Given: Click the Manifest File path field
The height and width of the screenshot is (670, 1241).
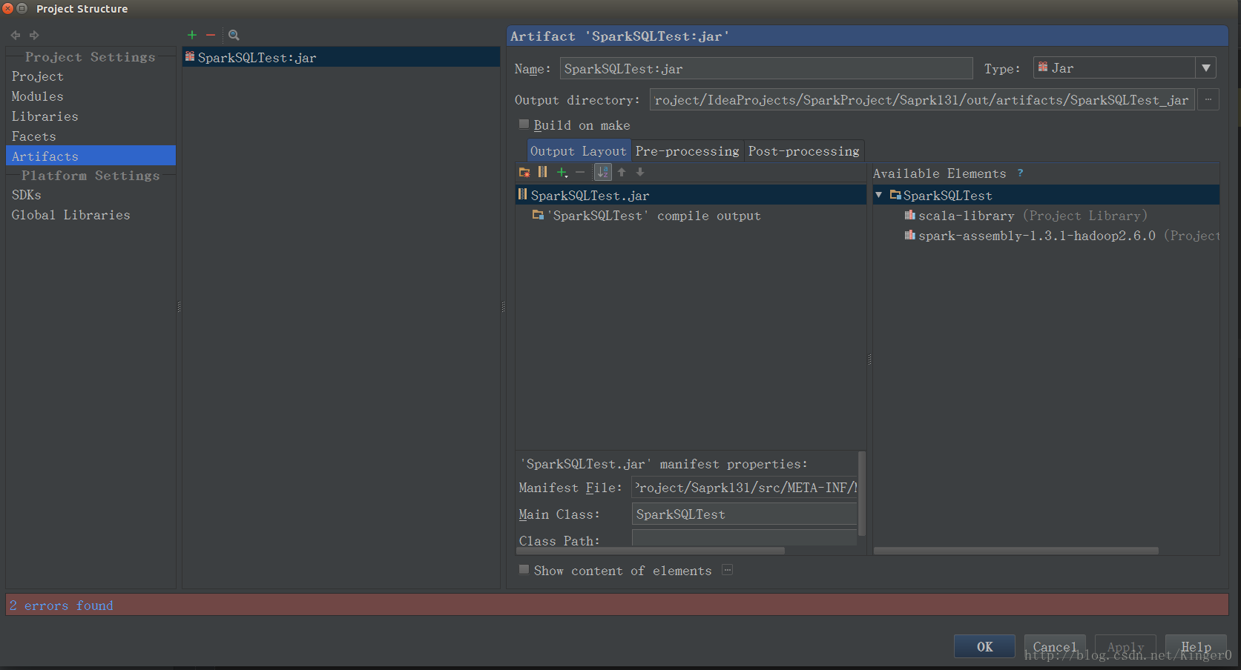Looking at the screenshot, I should (x=744, y=487).
